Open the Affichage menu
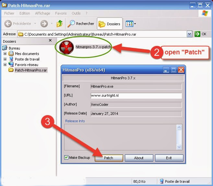The height and width of the screenshot is (186, 213). [42, 13]
